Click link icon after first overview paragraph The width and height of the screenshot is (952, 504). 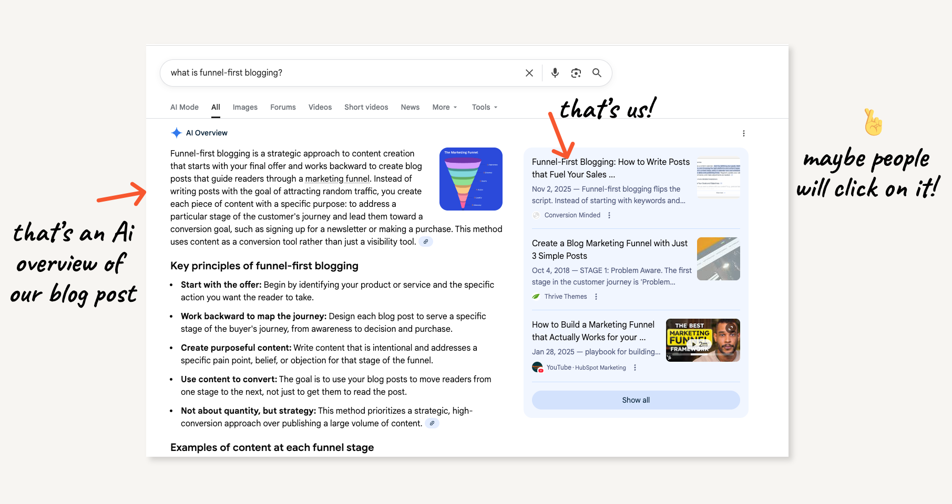[x=426, y=242]
